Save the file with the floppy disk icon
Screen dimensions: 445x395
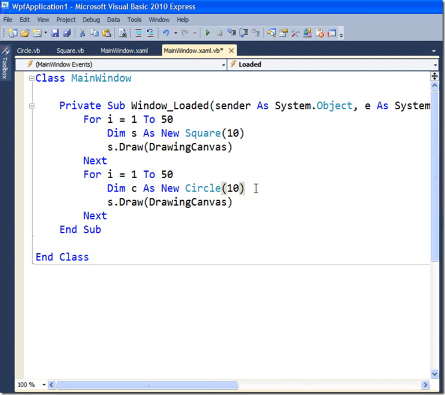(x=55, y=33)
